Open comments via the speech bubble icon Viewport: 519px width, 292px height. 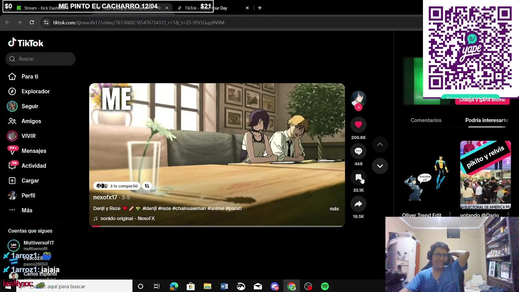[358, 151]
